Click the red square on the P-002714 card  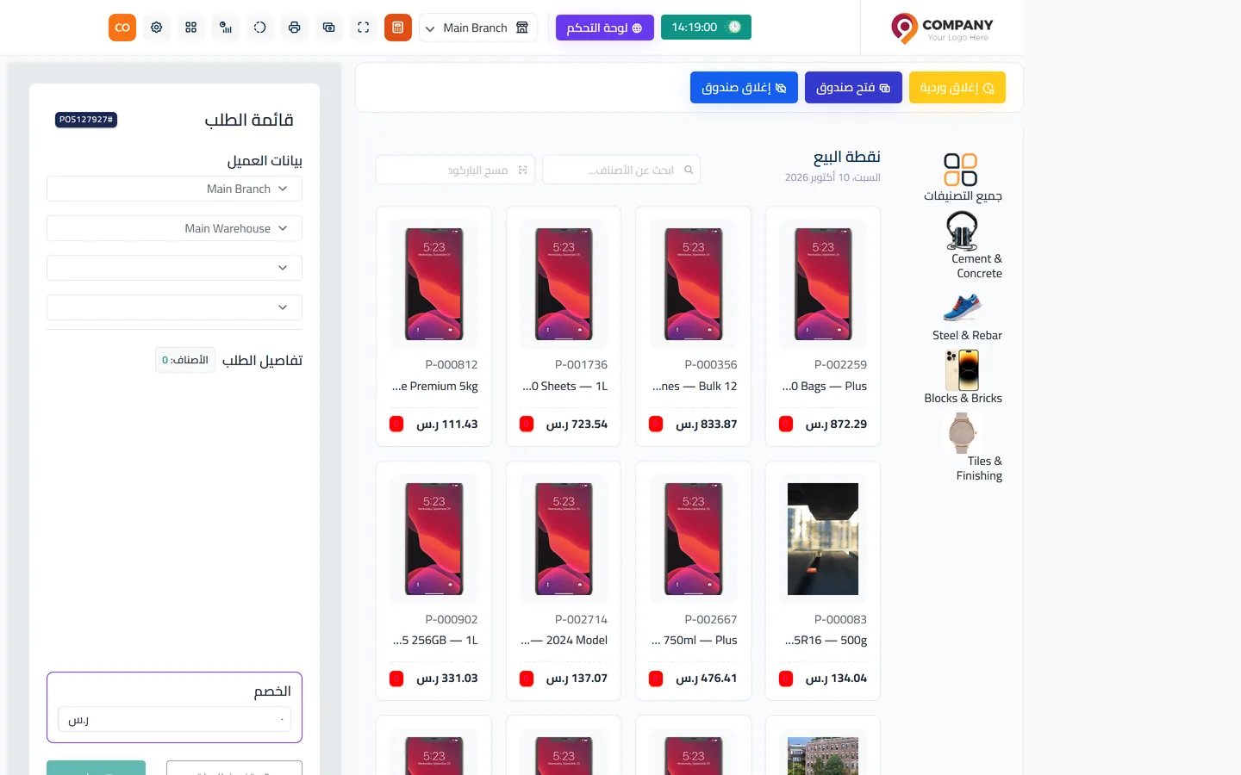[527, 679]
